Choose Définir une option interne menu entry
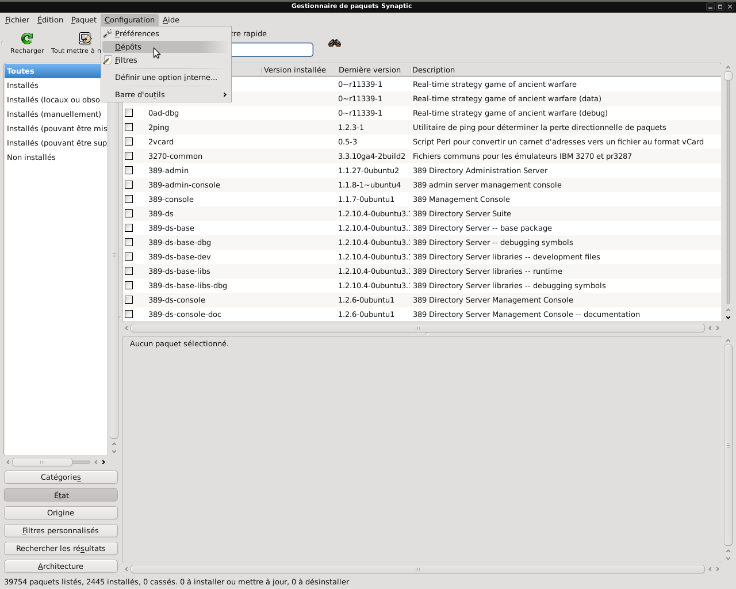 point(166,77)
